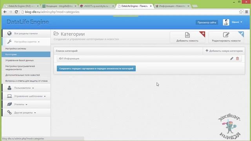
Task: Bookmark the page with the star icon
Action: tap(241, 12)
